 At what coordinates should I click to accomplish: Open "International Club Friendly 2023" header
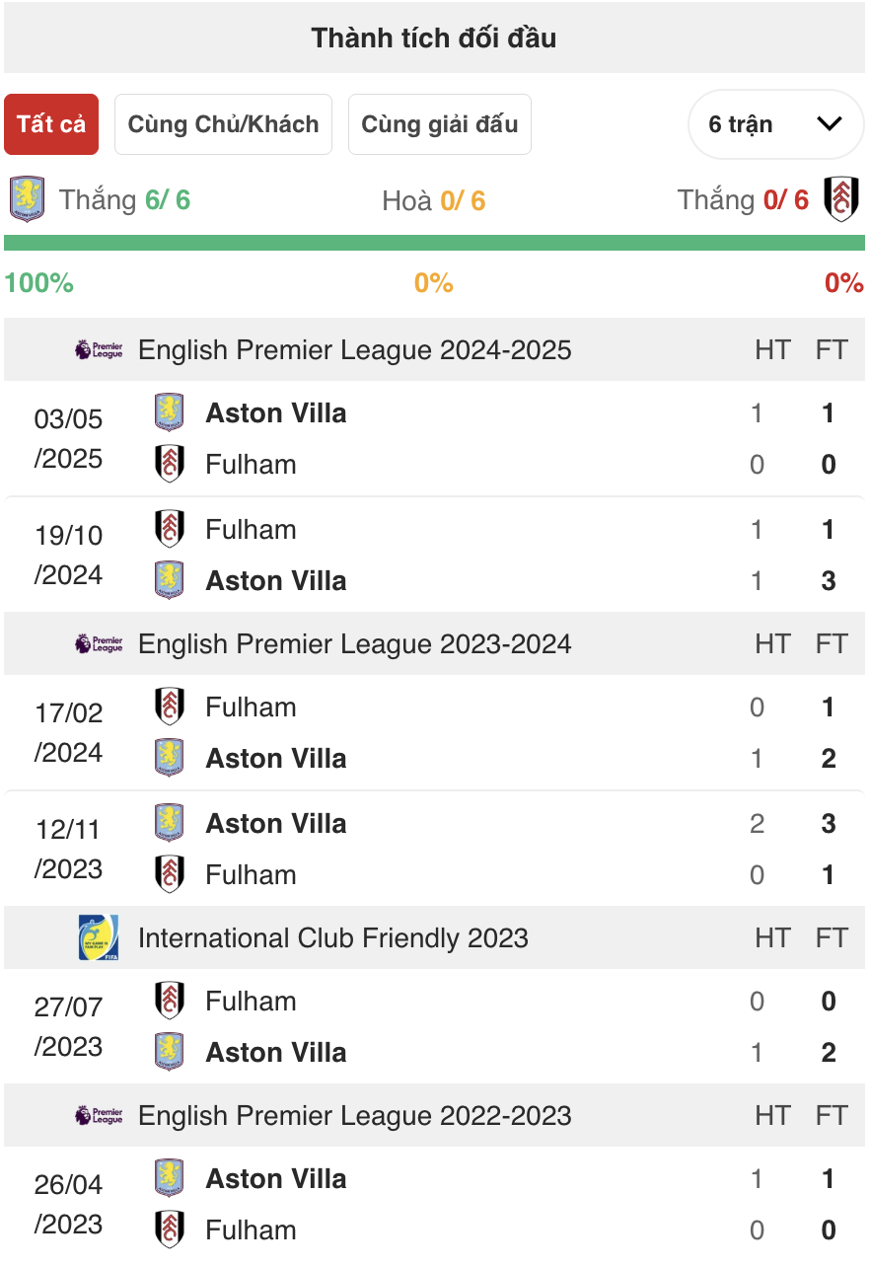coord(332,937)
